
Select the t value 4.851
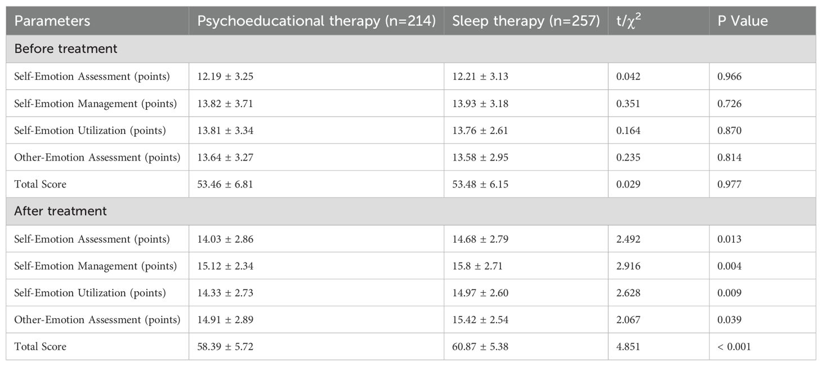click(x=629, y=347)
